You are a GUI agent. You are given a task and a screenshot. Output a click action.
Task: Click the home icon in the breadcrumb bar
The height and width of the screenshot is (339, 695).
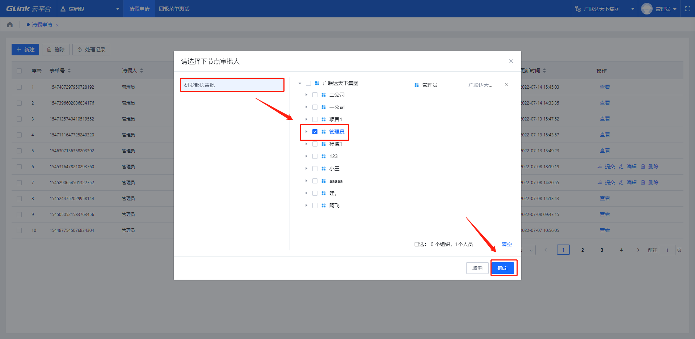click(x=10, y=25)
